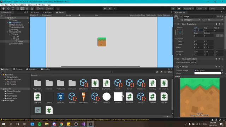Image resolution: width=226 pixels, height=127 pixels.
Task: Toggle the Hierarchy panel lock icon
Action: (x=25, y=12)
